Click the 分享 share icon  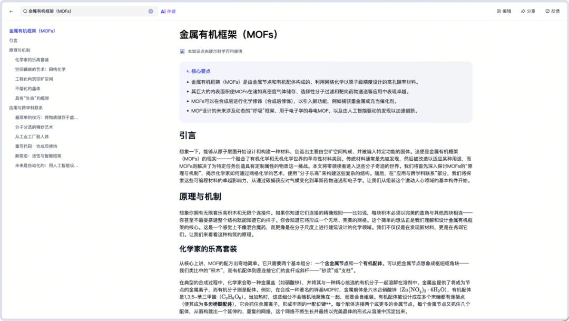[x=523, y=11]
